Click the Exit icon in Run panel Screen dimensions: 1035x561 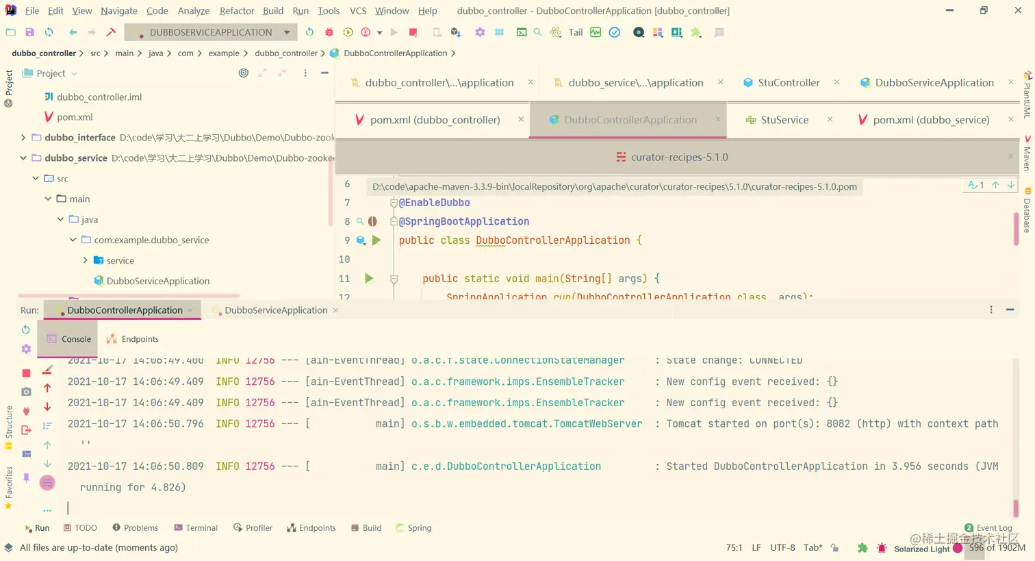pos(26,430)
